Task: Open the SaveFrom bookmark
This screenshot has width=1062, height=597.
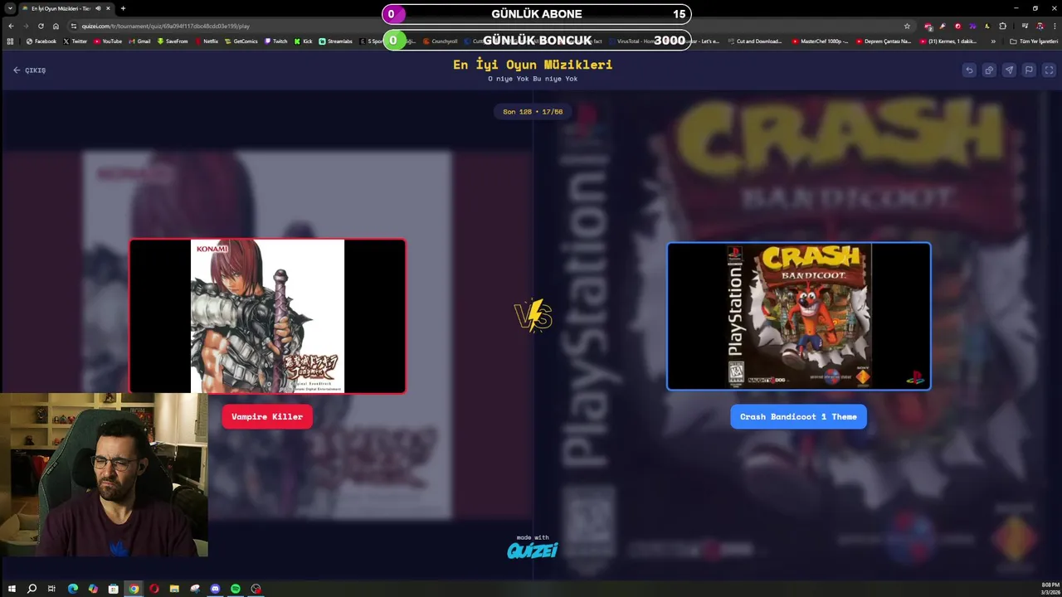Action: click(173, 41)
